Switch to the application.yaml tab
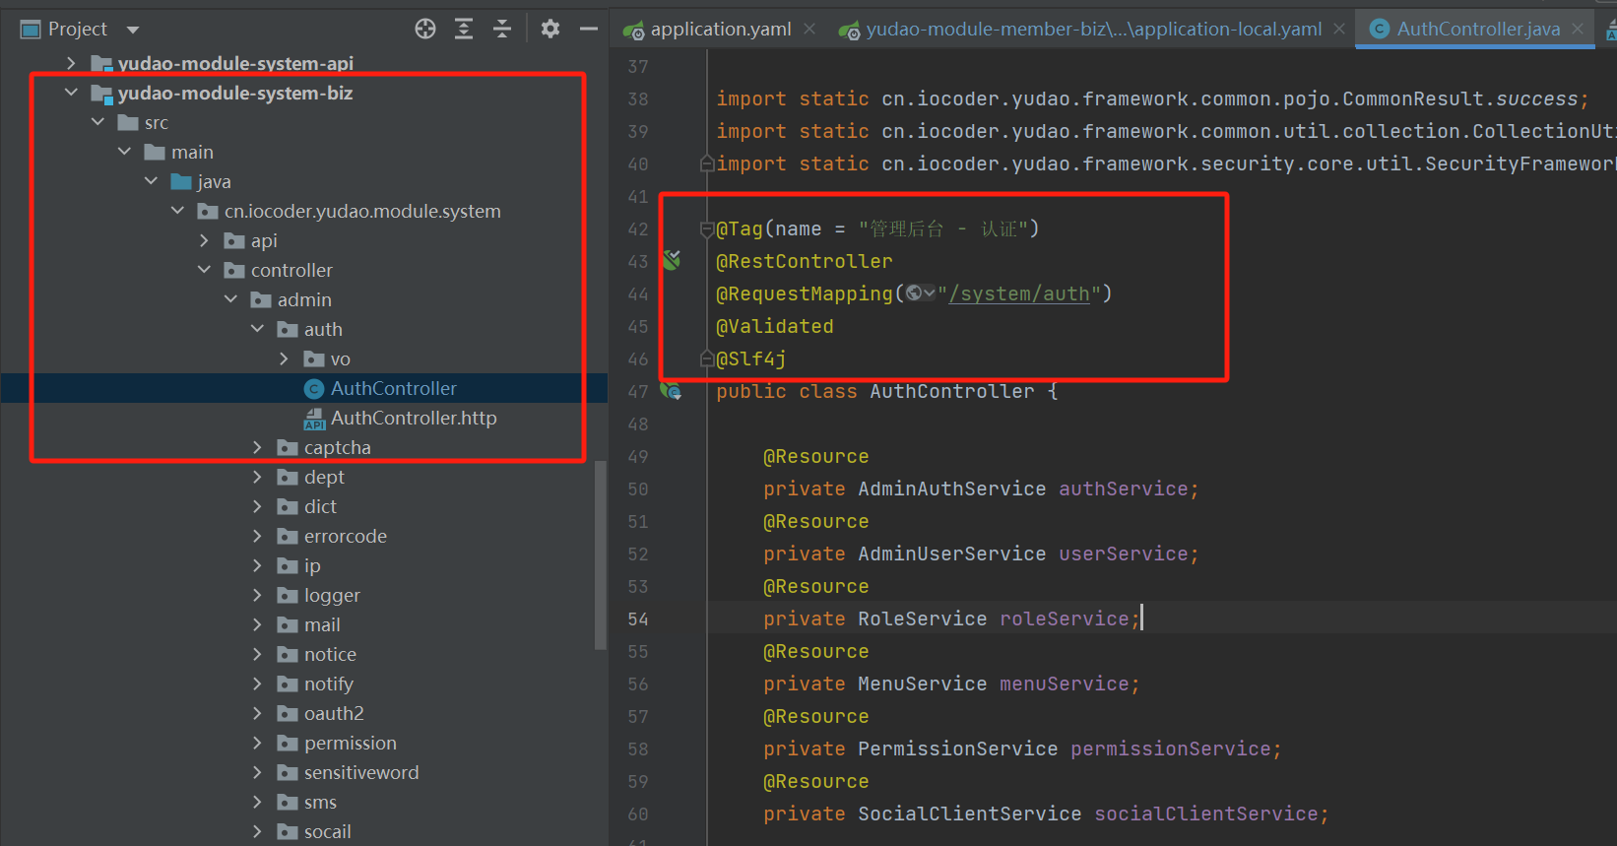Image resolution: width=1617 pixels, height=846 pixels. [x=720, y=30]
